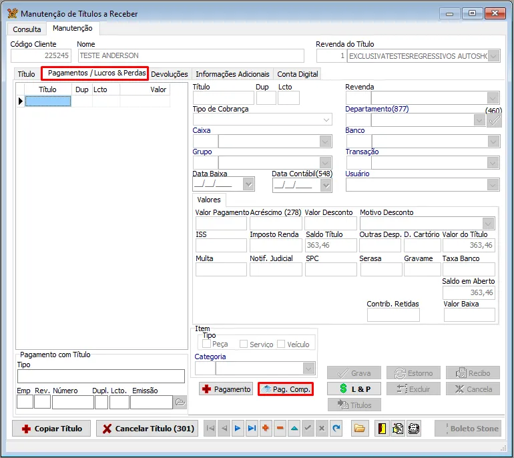Click the Grava button
The height and width of the screenshot is (458, 514).
point(354,373)
